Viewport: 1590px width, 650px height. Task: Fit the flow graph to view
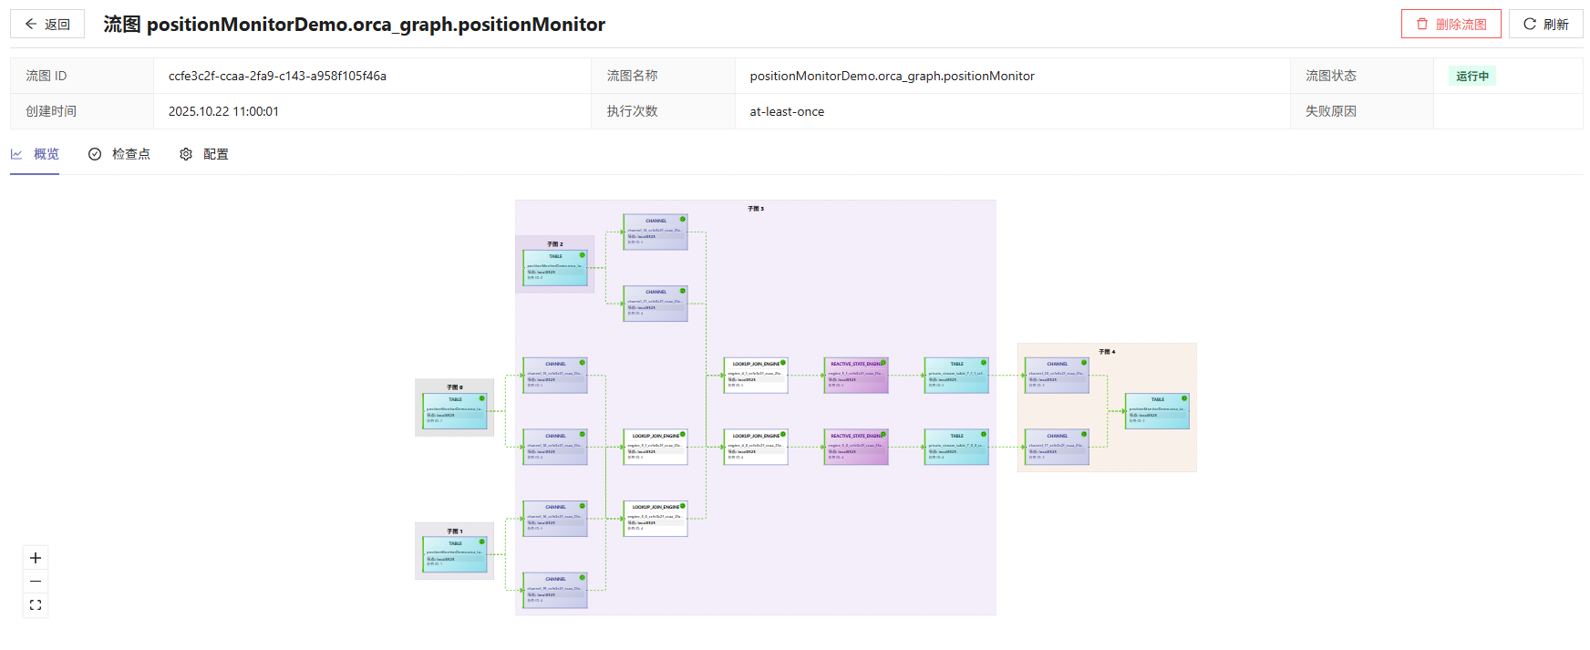coord(36,605)
